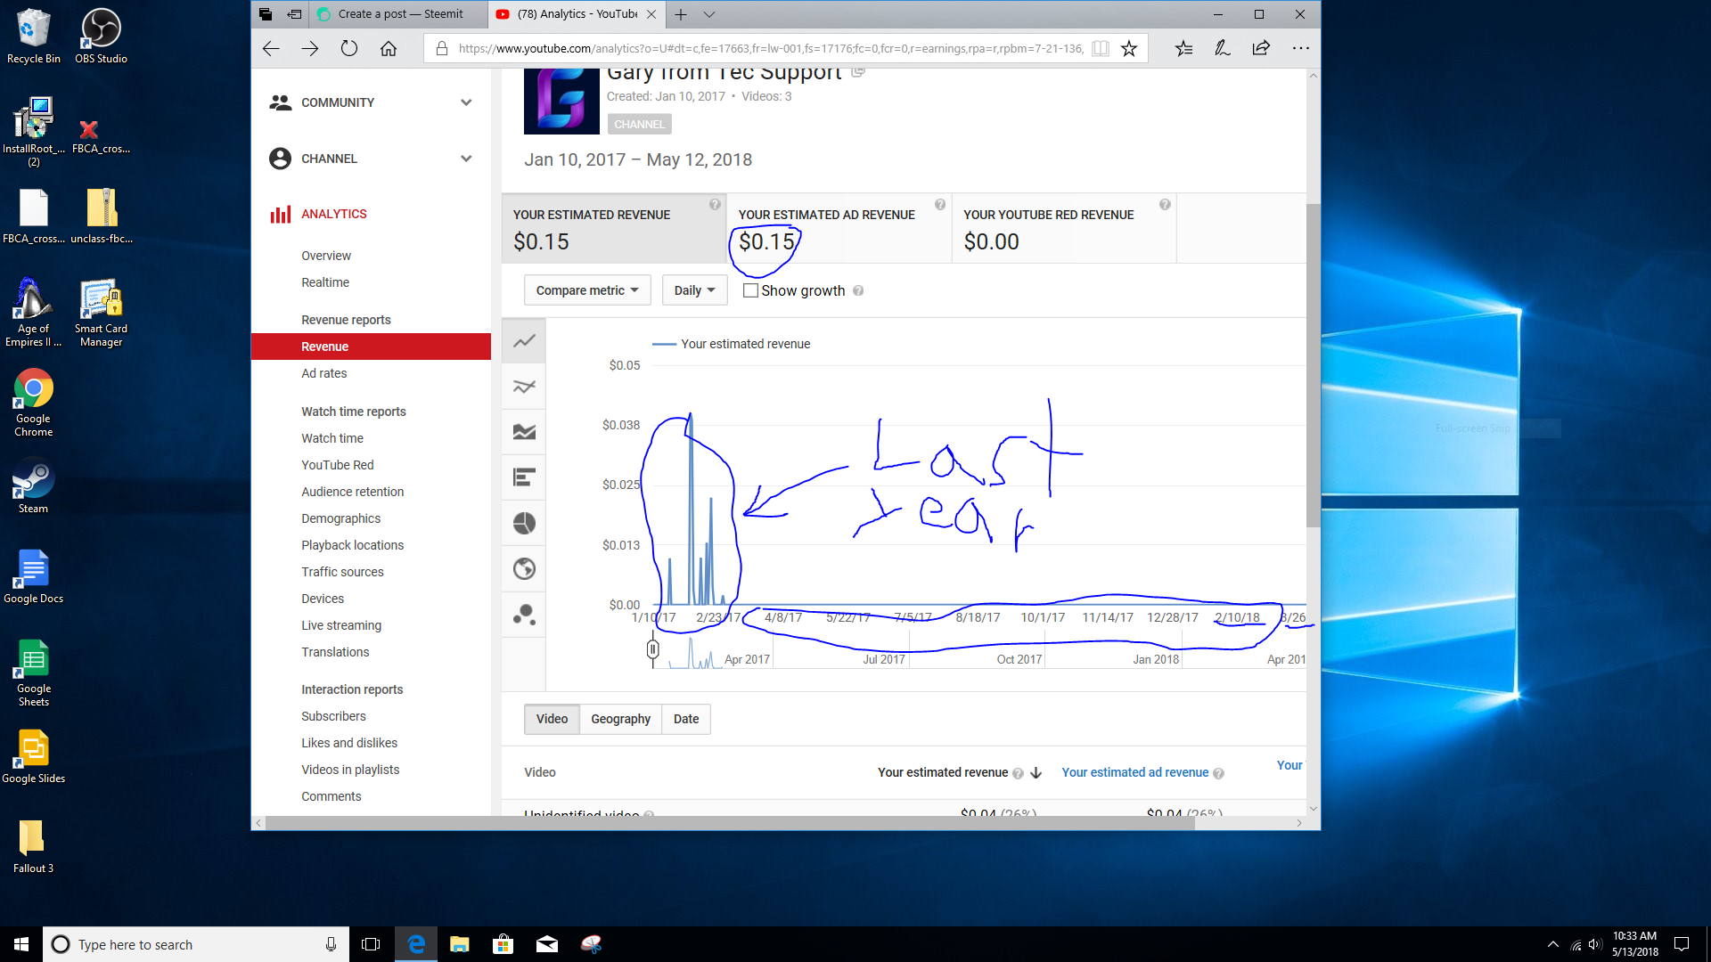Open web notes pen icon
The image size is (1711, 962).
point(1223,48)
